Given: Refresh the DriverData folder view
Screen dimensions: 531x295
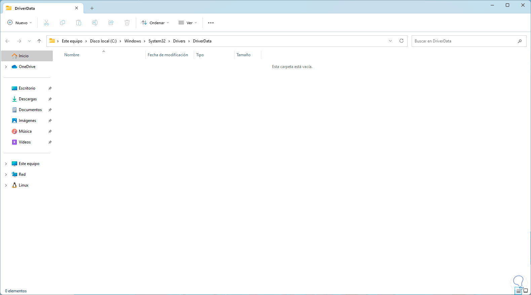Looking at the screenshot, I should tap(402, 41).
